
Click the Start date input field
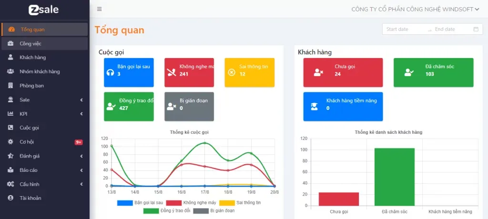[405, 29]
